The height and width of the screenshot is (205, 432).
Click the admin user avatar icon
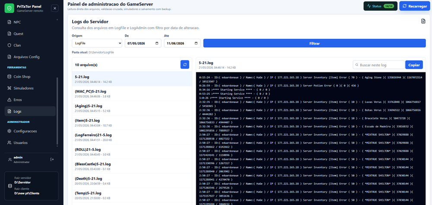point(10,160)
